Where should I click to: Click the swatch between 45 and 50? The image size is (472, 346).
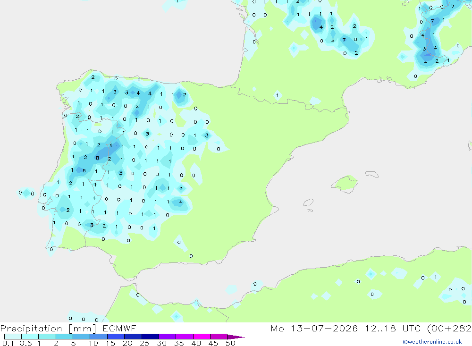219,337
